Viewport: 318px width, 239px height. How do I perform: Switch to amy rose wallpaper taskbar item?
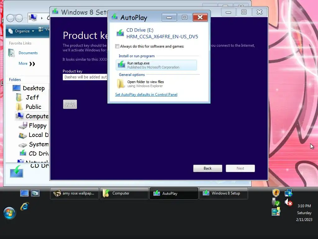[x=75, y=193]
